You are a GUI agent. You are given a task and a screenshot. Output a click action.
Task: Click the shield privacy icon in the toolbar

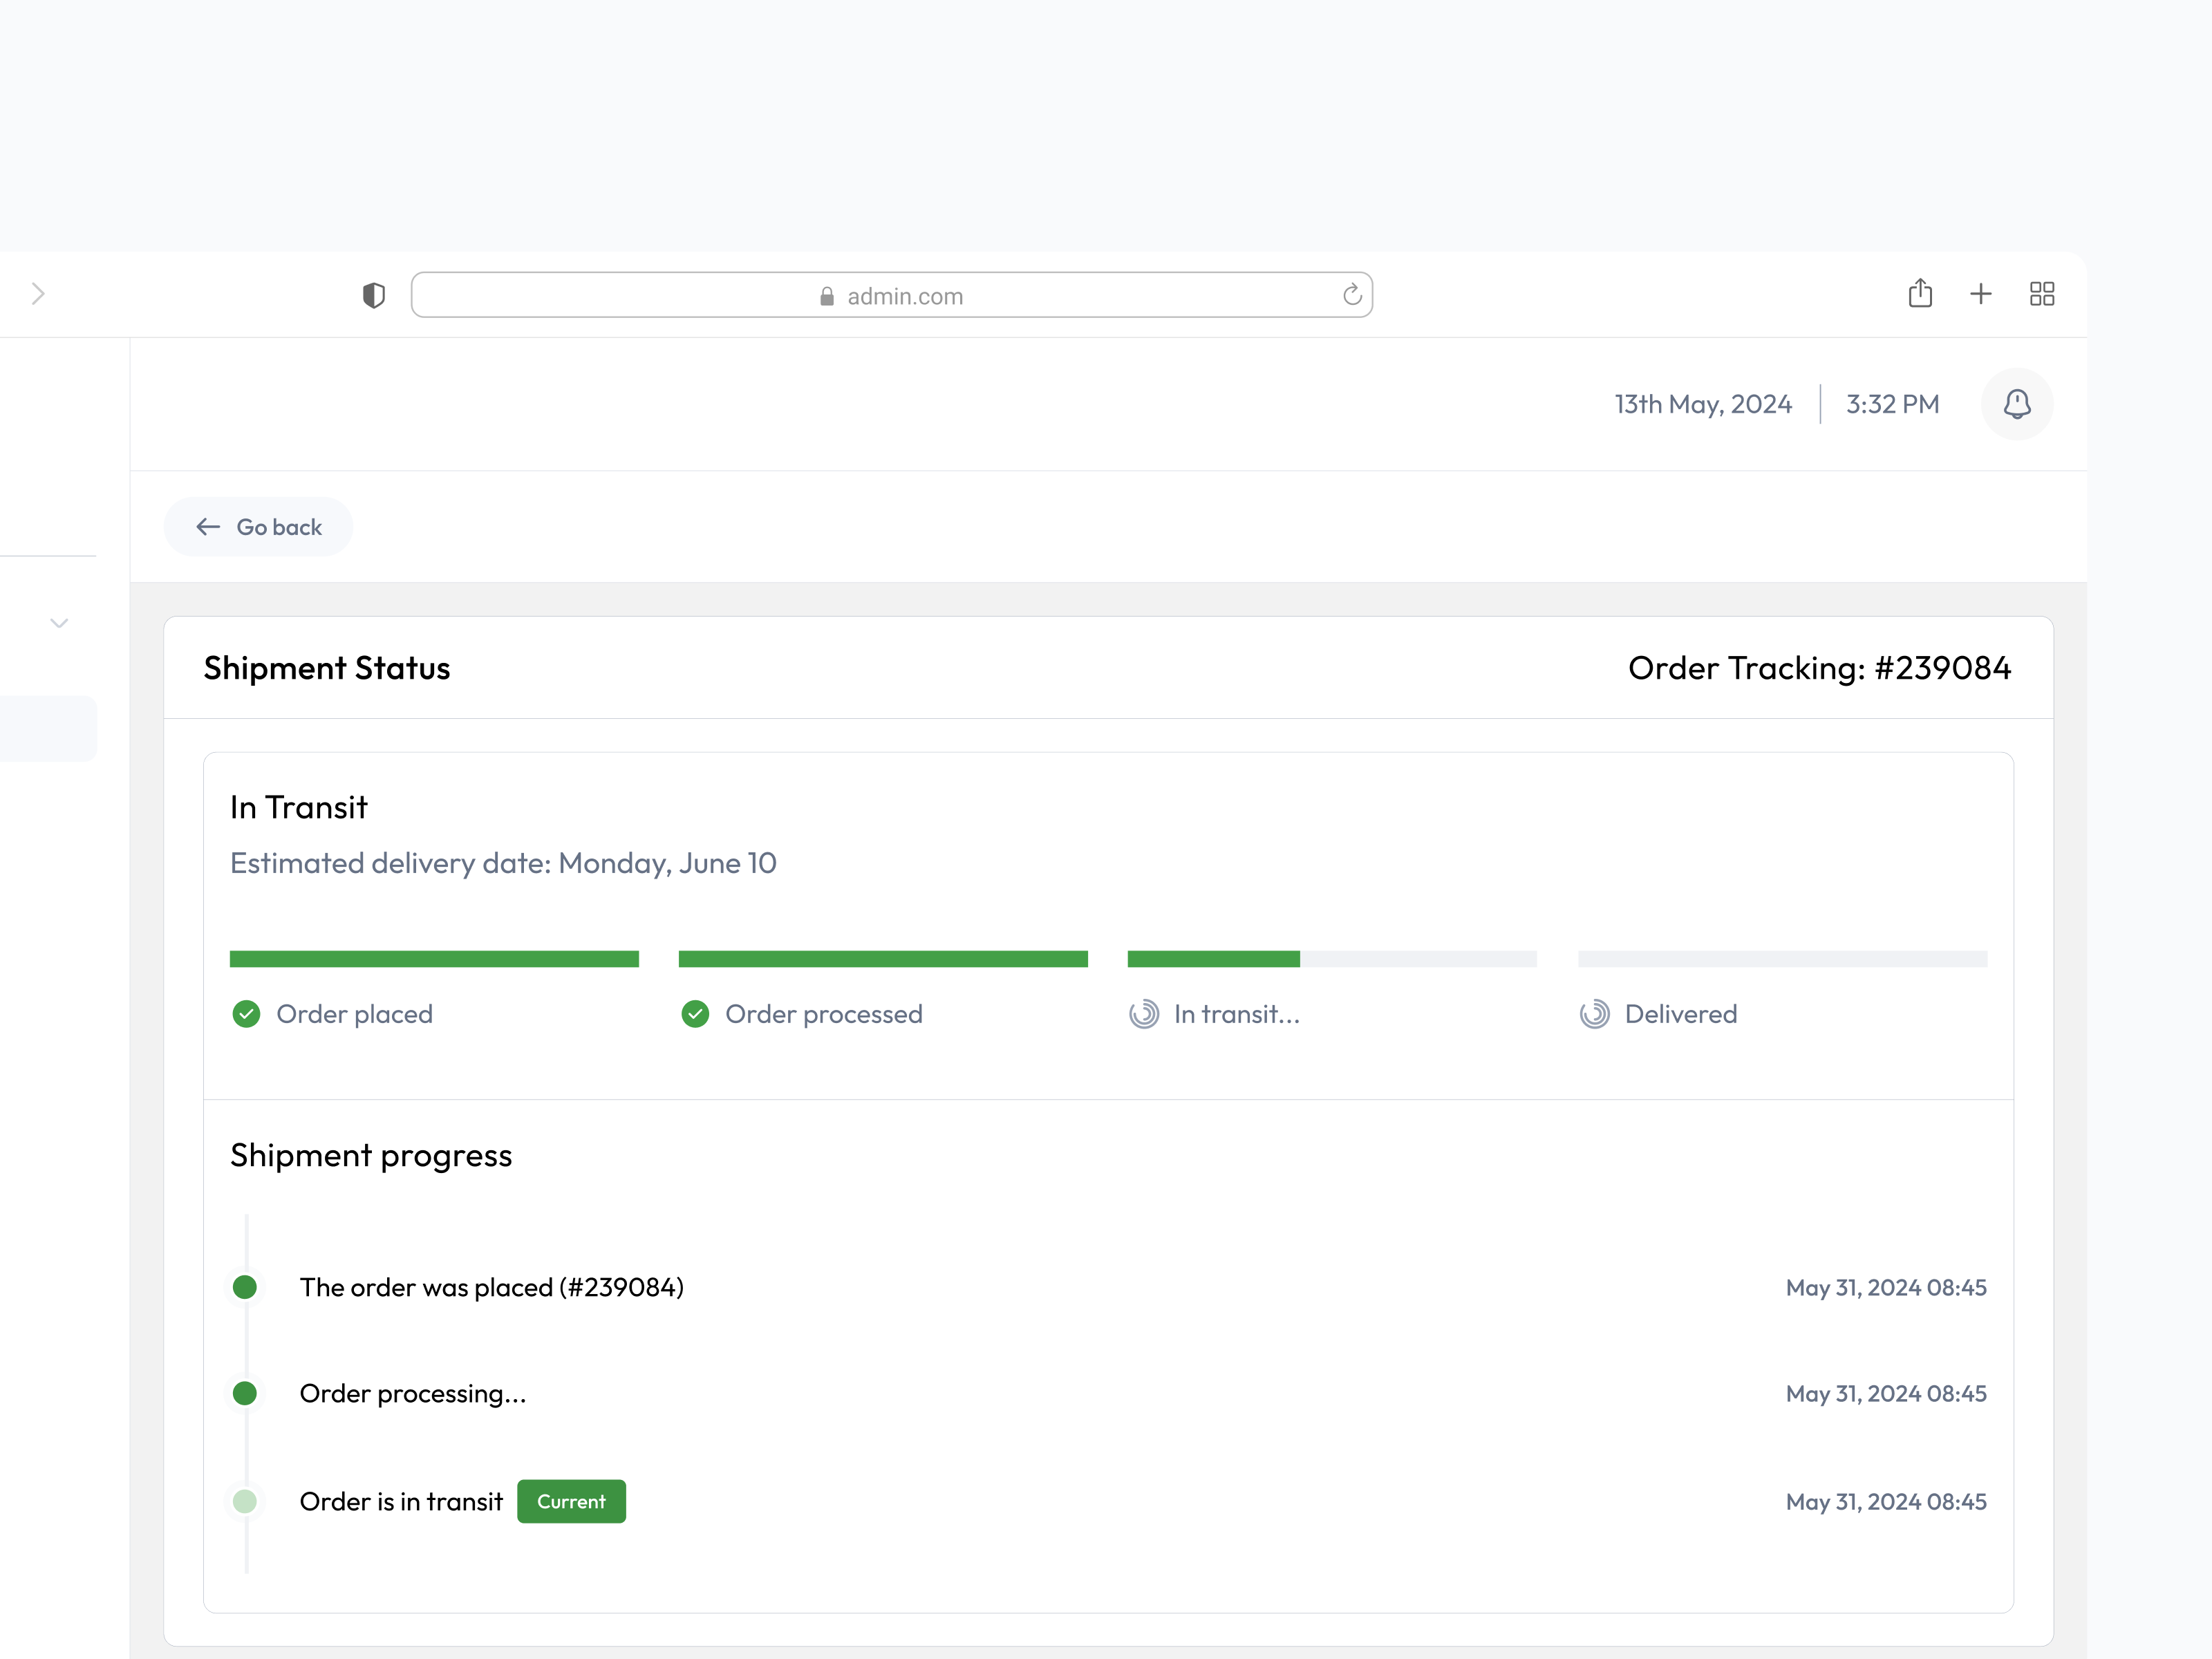point(373,294)
